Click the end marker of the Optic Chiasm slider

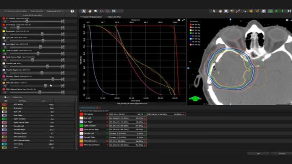[63, 54]
